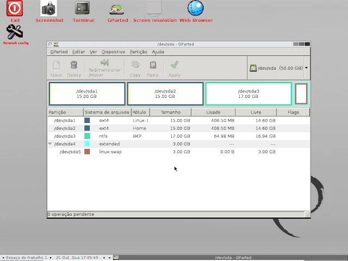The image size is (348, 261).
Task: Select the /dev/sda3 row in partition list
Action: tap(179, 136)
